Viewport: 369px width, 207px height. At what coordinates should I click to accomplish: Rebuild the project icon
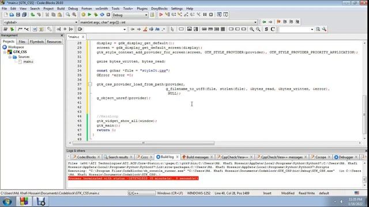102,14
